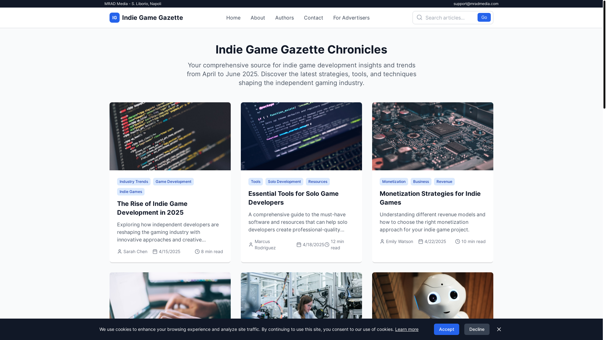Viewport: 606px width, 340px height.
Task: Click the laptop code thumbnail of Essential Tools
Action: point(301,136)
